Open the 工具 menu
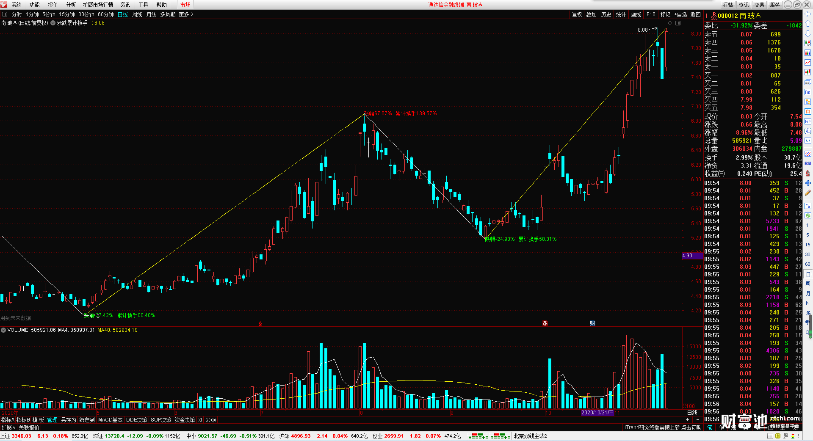The width and height of the screenshot is (813, 441). (143, 5)
